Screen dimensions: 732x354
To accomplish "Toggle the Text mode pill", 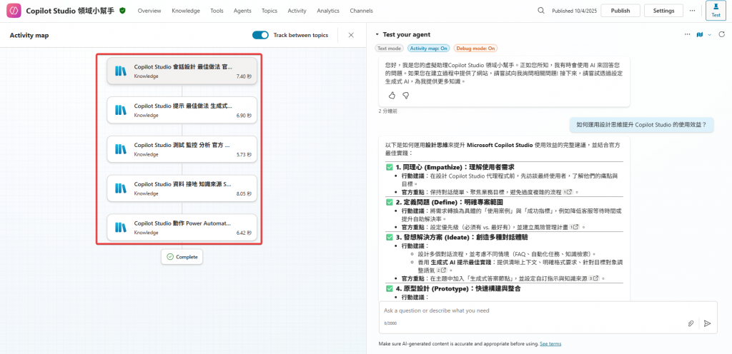I will click(389, 48).
